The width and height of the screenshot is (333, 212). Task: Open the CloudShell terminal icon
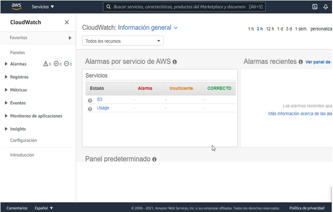[315, 7]
